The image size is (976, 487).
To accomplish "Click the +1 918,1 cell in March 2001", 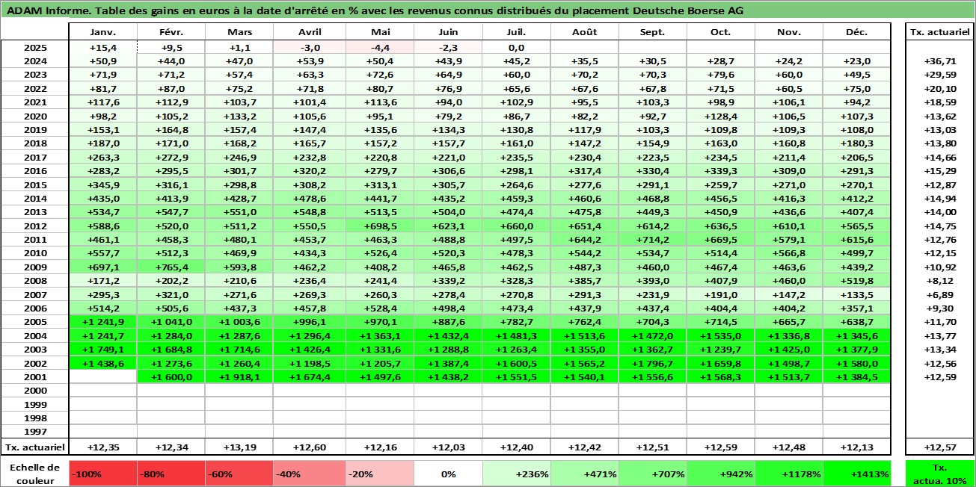I will pyautogui.click(x=239, y=377).
